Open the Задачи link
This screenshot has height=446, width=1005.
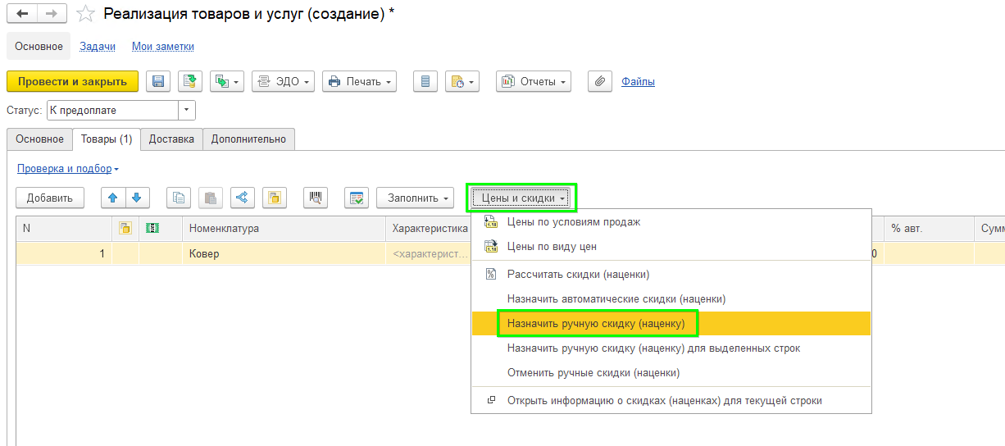[x=98, y=47]
